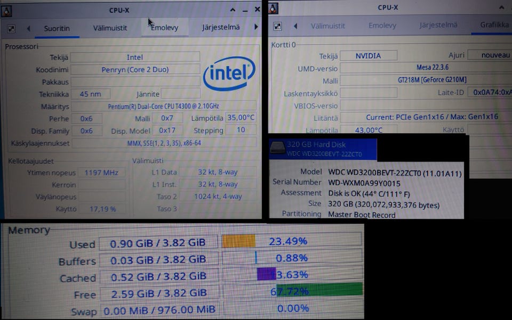Open Välimuistit tab in right CPU-X window

click(x=327, y=26)
